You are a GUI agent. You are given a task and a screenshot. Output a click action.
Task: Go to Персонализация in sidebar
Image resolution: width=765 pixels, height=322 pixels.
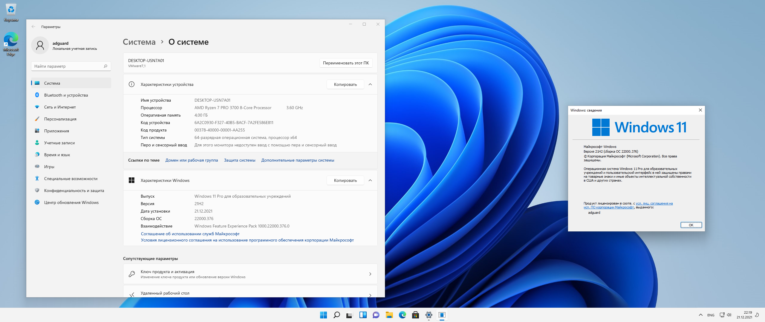pos(60,119)
